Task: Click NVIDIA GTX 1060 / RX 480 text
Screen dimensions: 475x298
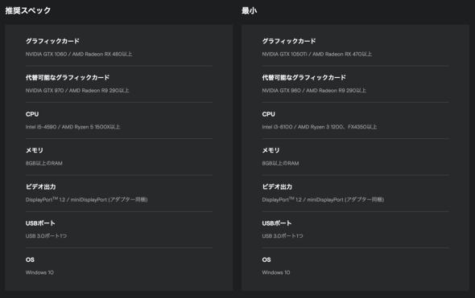Action: [79, 54]
